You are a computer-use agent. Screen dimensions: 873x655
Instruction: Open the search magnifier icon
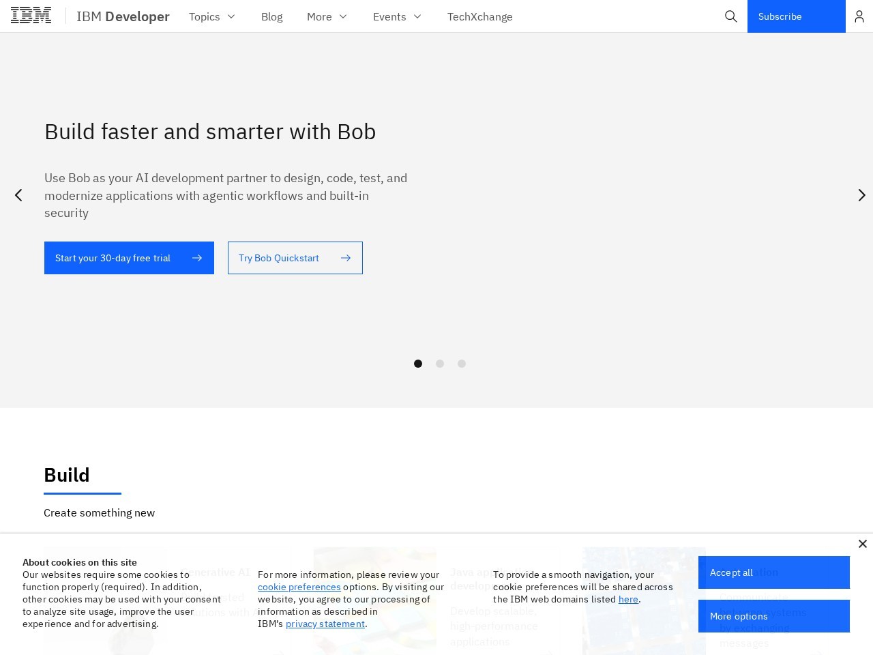[730, 16]
